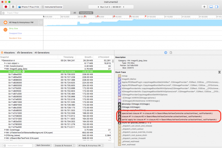Select the Instruments filter tab
This screenshot has width=222, height=148.
click(x=85, y=13)
